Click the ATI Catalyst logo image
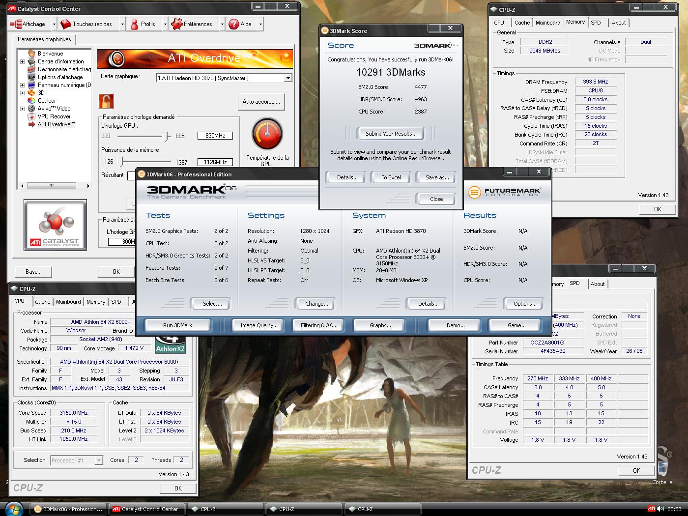 click(x=55, y=225)
